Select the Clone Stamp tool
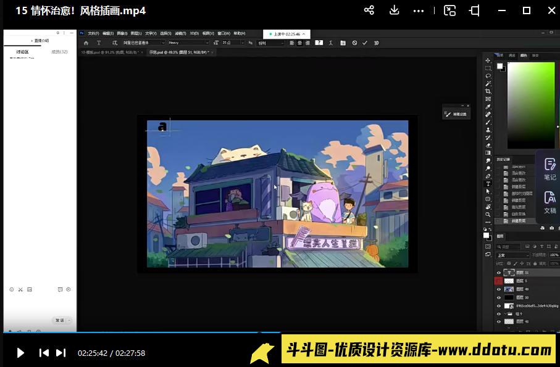Screen dimensions: 560x367 pyautogui.click(x=488, y=130)
